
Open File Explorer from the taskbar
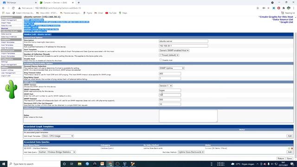click(79, 164)
